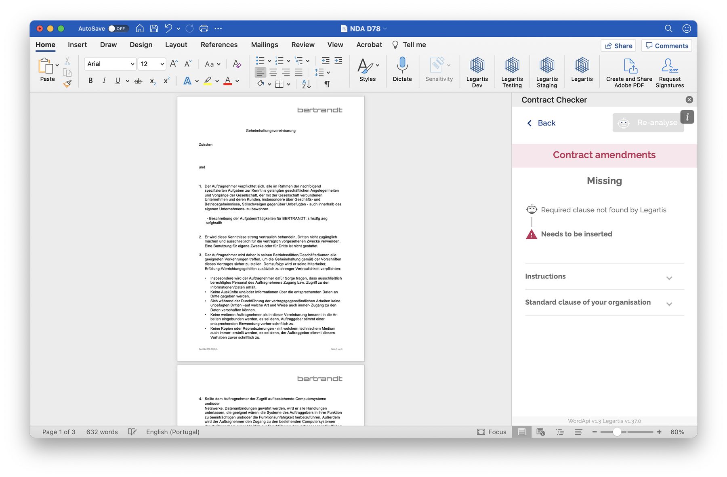Open Change Case Aa dropdown

pos(212,64)
